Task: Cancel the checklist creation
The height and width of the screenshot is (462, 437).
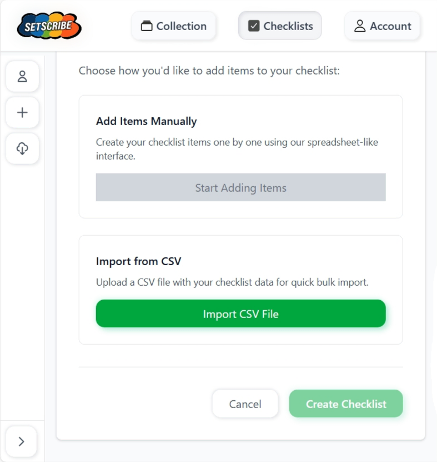Action: [245, 404]
